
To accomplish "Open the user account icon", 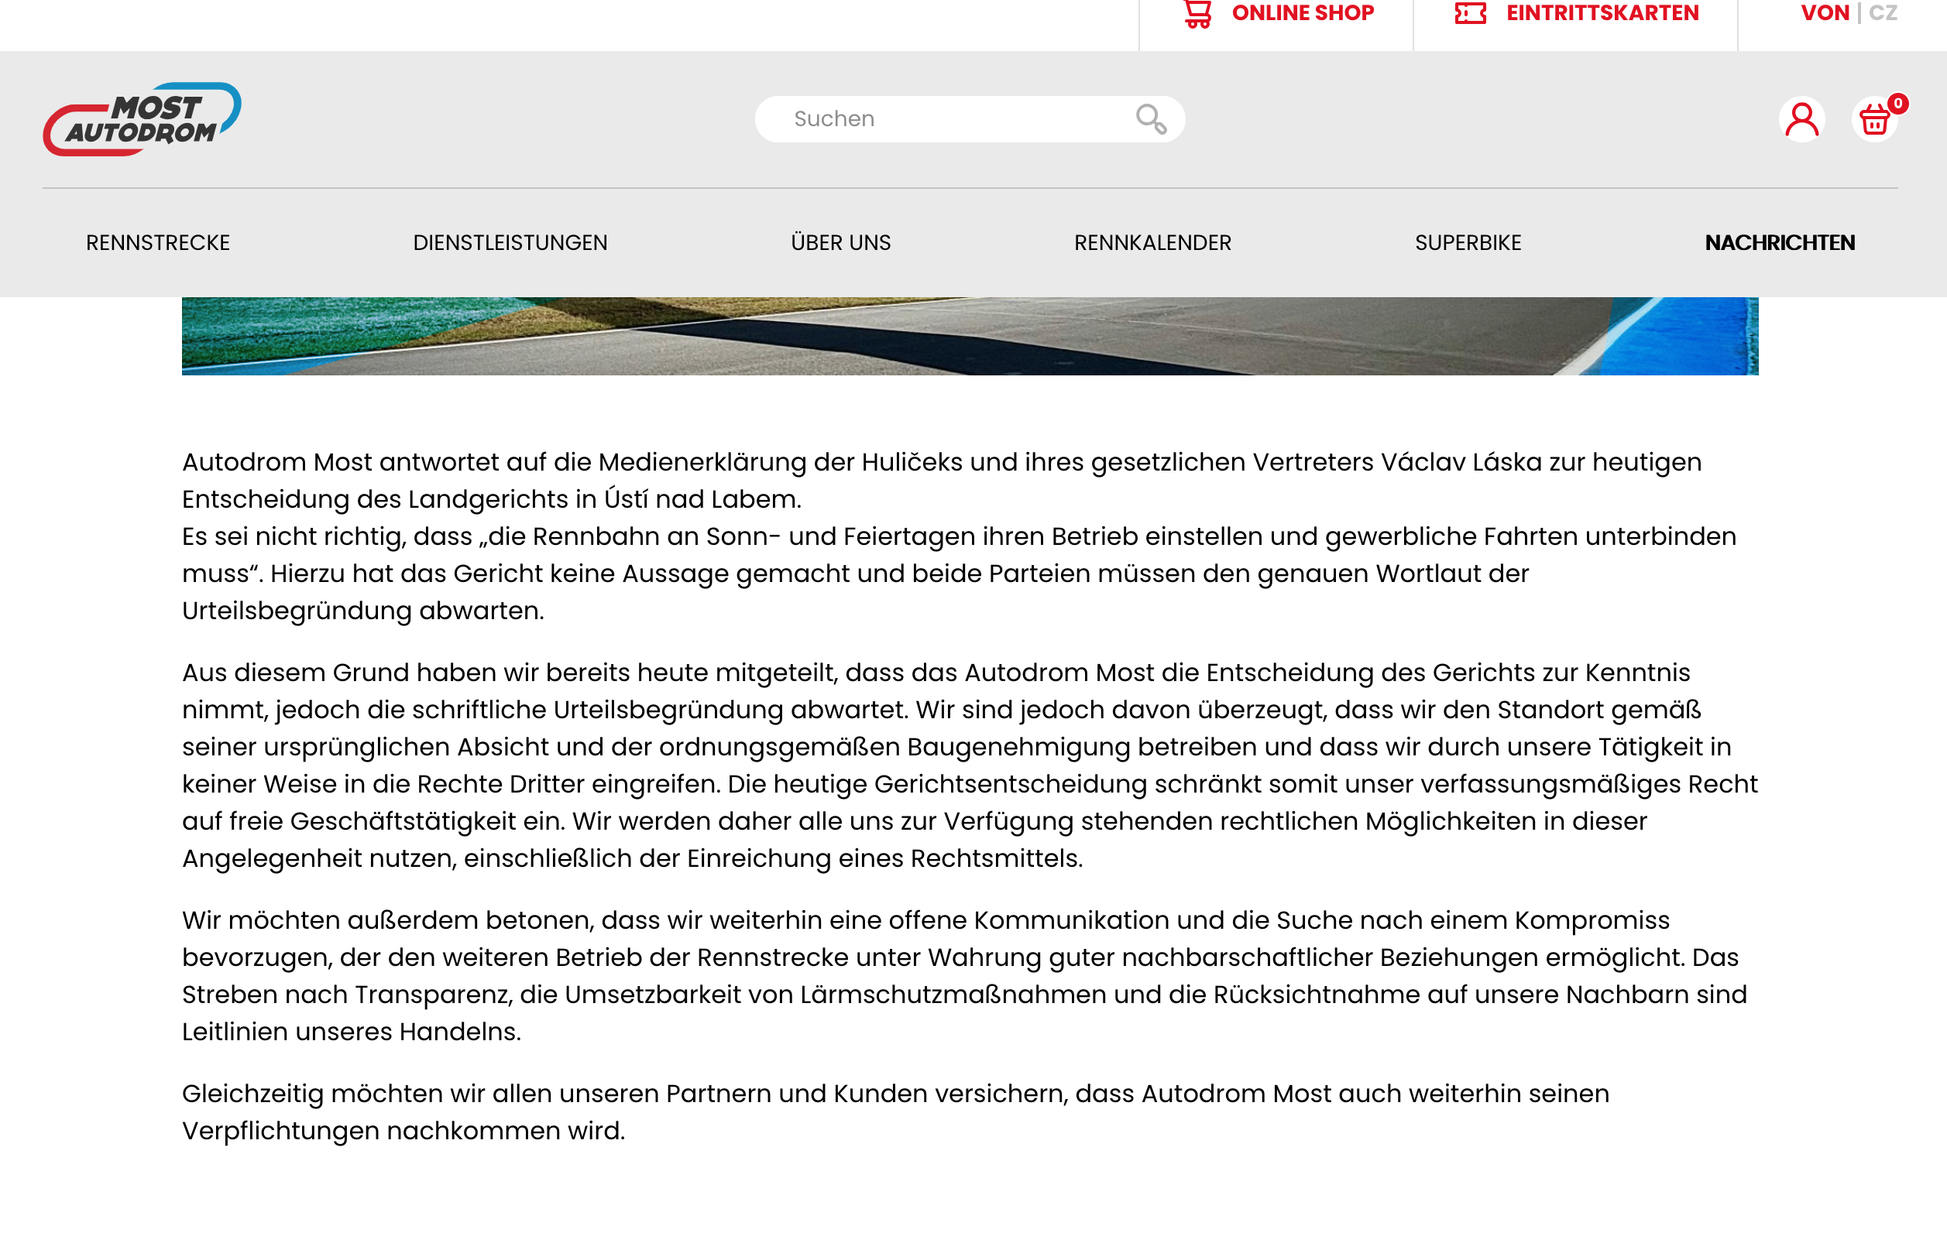I will (x=1801, y=120).
